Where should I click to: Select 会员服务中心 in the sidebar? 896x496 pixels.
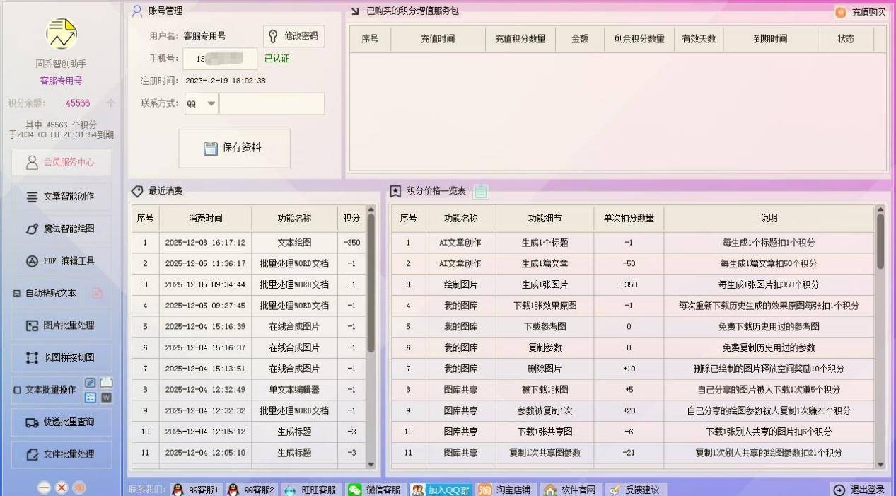61,162
